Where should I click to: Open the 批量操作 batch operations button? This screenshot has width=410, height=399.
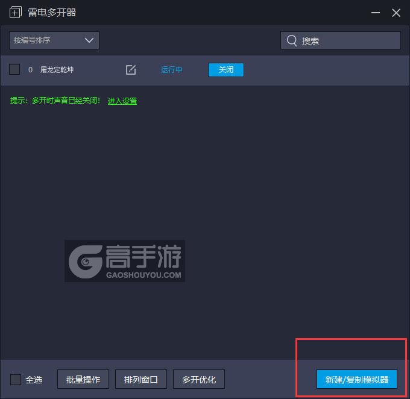(83, 379)
